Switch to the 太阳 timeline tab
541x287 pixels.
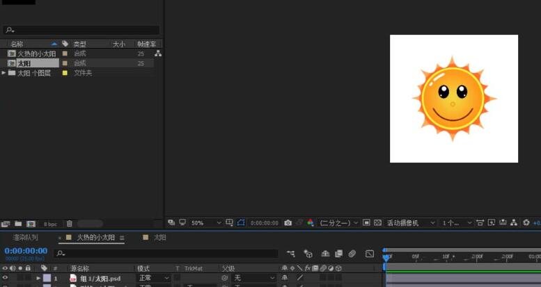click(x=159, y=238)
